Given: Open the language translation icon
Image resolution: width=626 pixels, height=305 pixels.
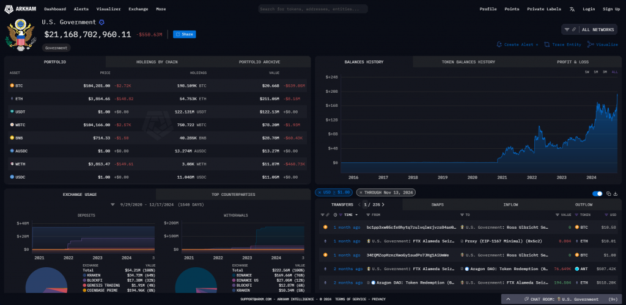Looking at the screenshot, I should point(572,9).
